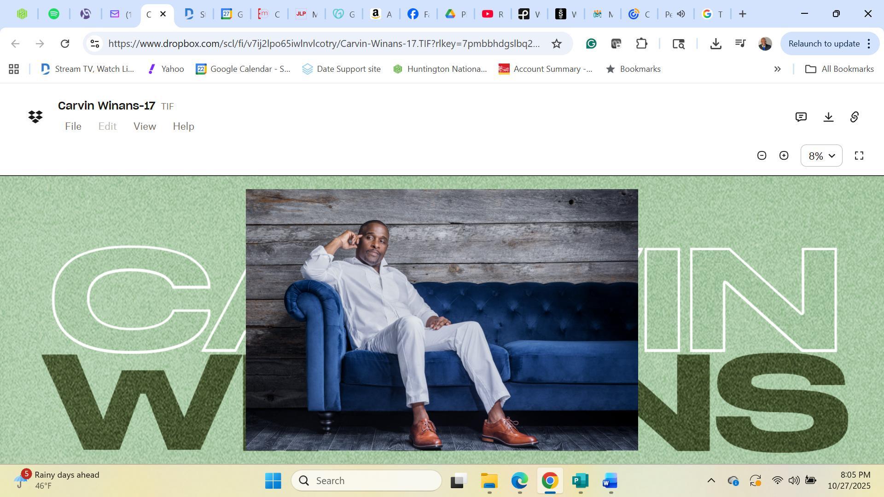The image size is (884, 497).
Task: Open the Help menu
Action: pos(183,127)
